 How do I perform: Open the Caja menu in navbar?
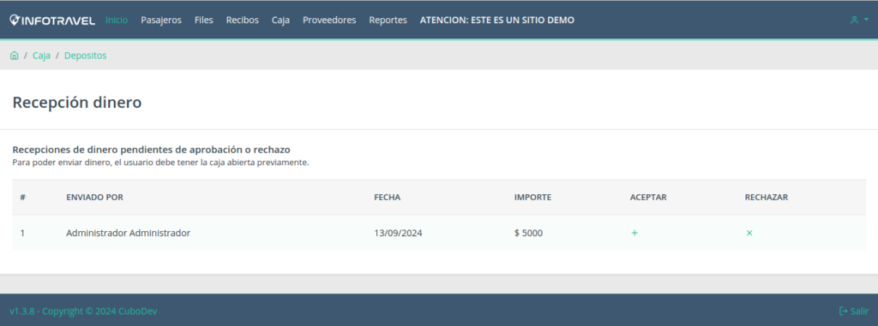[280, 21]
